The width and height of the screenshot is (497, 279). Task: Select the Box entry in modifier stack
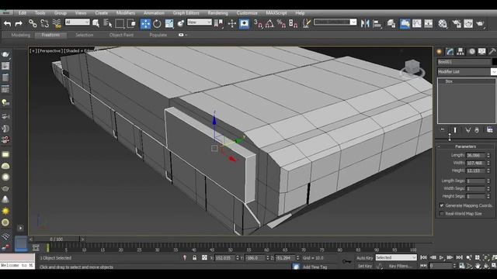tap(449, 81)
